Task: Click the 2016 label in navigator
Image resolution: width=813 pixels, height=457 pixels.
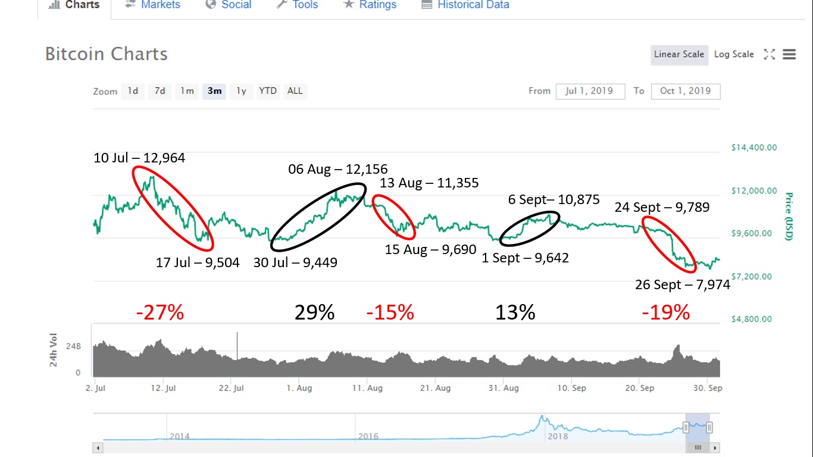Action: 368,436
